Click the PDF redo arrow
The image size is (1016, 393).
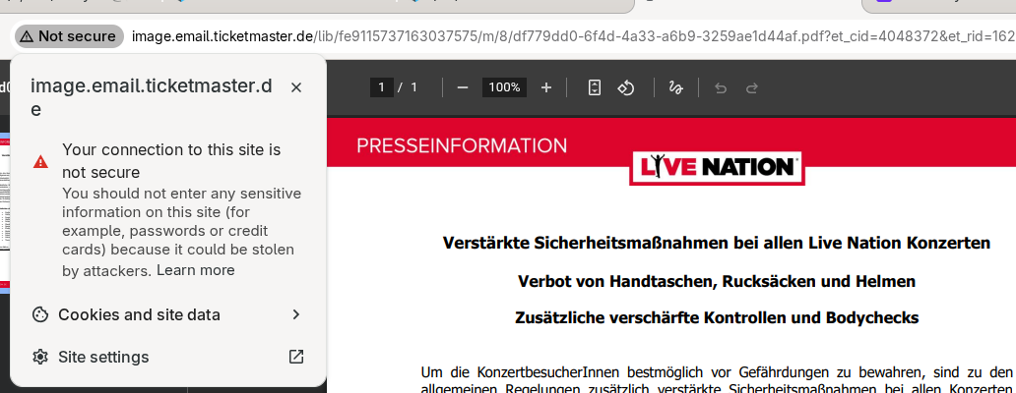tap(752, 87)
